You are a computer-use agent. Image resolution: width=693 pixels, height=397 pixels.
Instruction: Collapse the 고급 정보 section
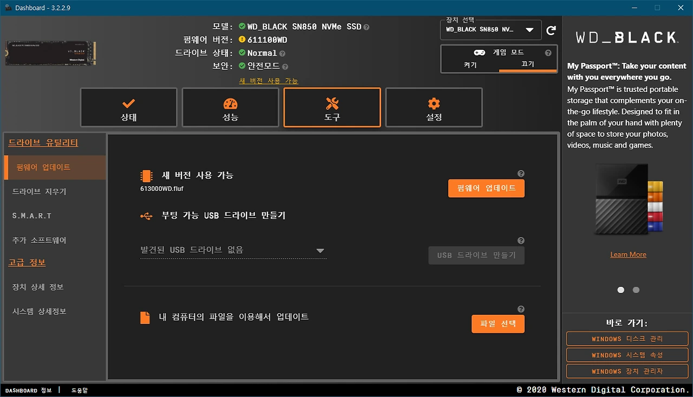point(27,262)
